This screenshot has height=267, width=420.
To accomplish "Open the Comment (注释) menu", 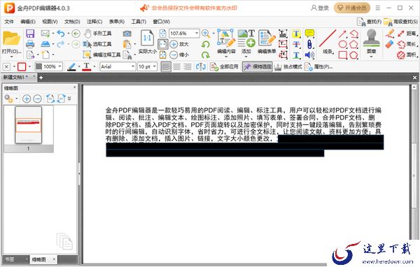I will pyautogui.click(x=94, y=22).
